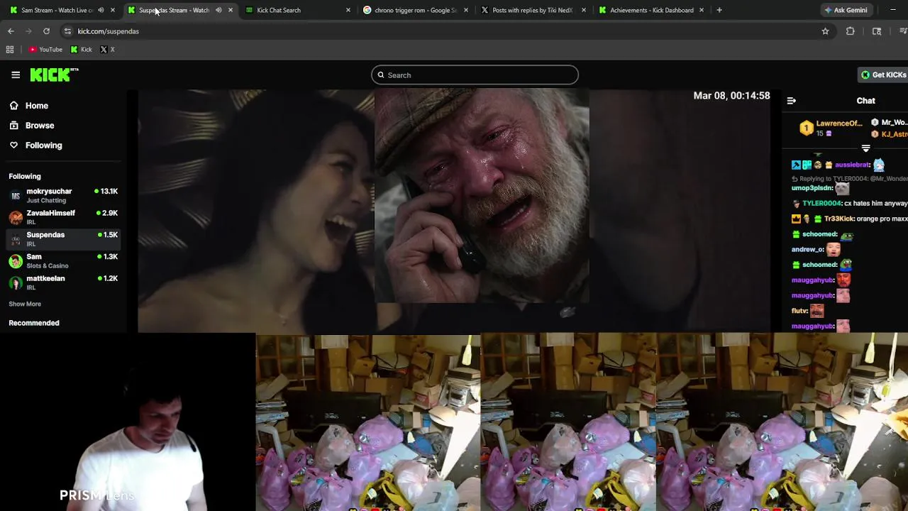Reload the page
908x511 pixels.
tap(46, 31)
